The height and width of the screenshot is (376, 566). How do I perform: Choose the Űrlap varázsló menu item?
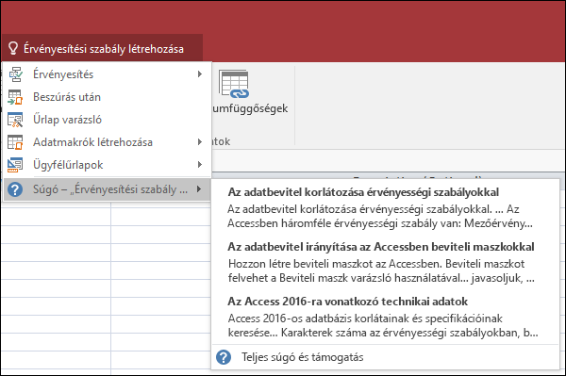coord(107,120)
